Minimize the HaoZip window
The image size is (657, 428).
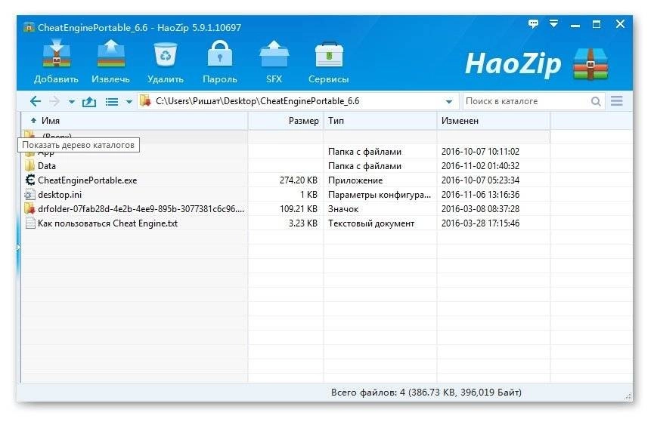pos(575,25)
